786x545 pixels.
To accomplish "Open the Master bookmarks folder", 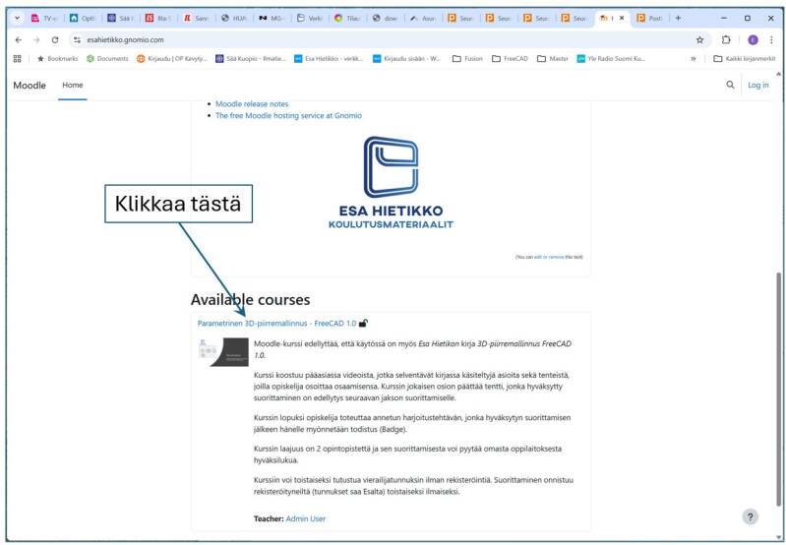I will point(552,59).
